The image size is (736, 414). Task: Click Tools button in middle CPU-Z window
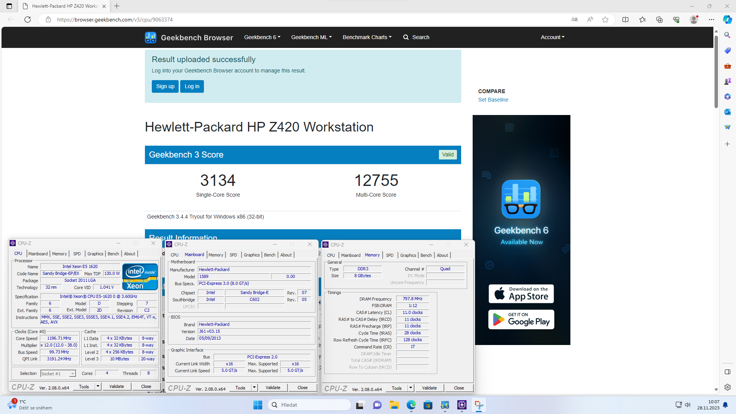240,388
